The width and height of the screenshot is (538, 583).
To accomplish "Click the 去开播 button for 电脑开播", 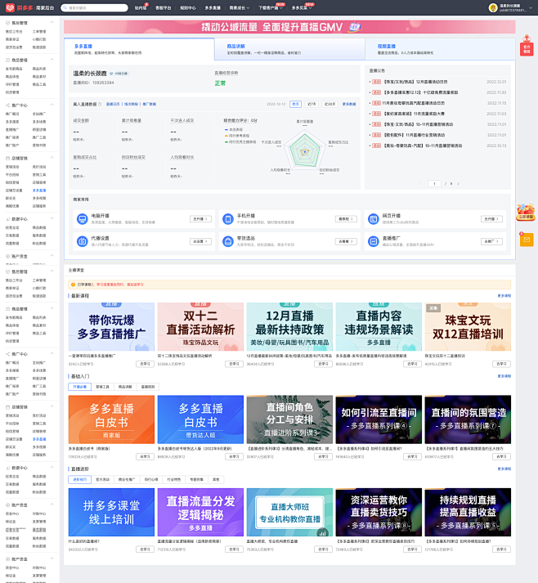I will coord(200,219).
